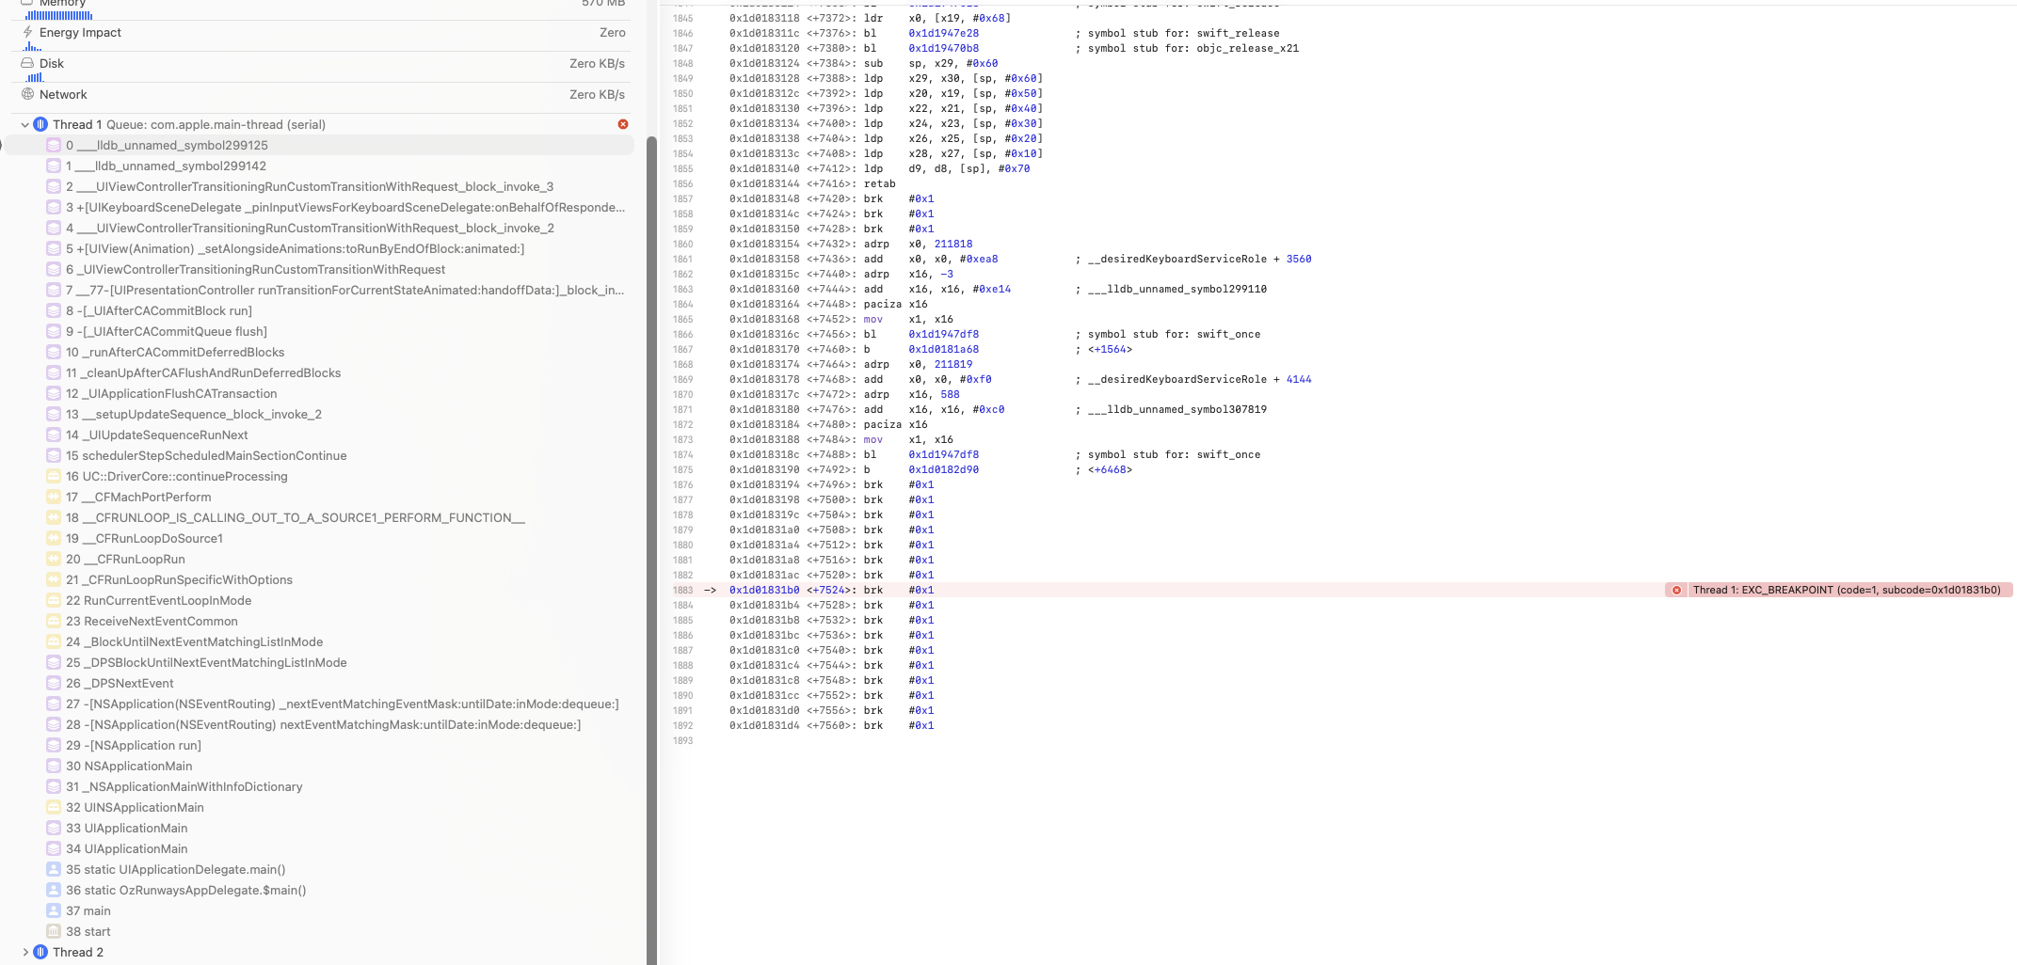2017x965 pixels.
Task: Click the Network gauge globe icon
Action: click(x=27, y=94)
